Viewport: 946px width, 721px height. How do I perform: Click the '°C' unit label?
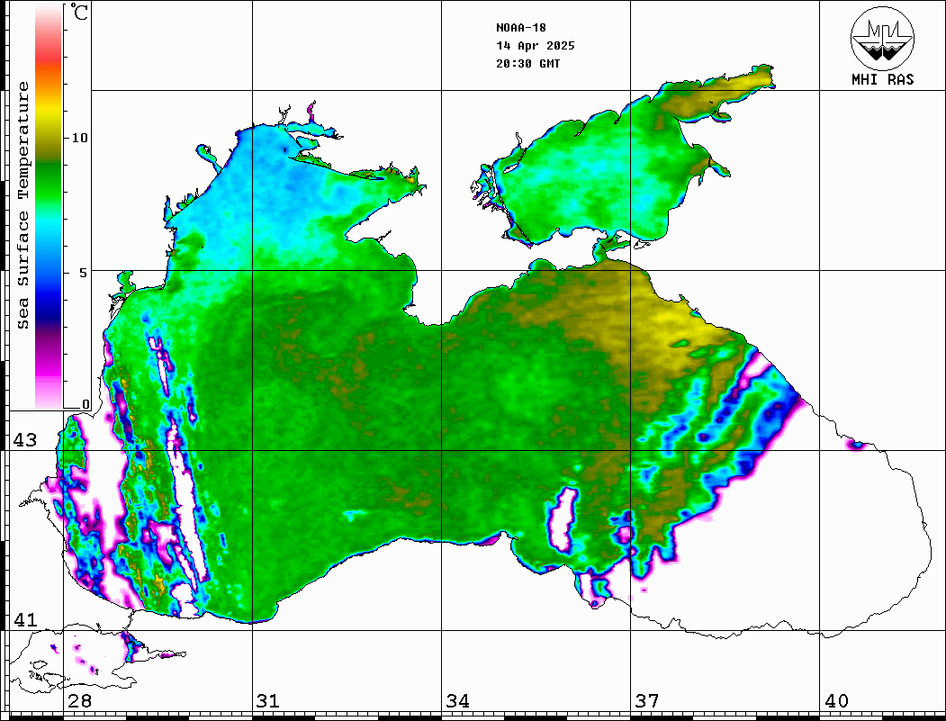point(79,12)
